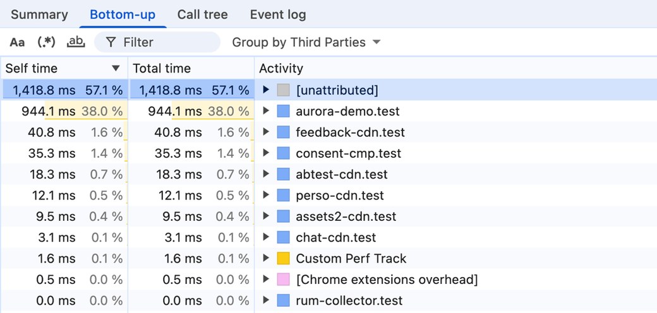
Task: Click the blue swatch beside chat-cdn.test
Action: [x=283, y=237]
